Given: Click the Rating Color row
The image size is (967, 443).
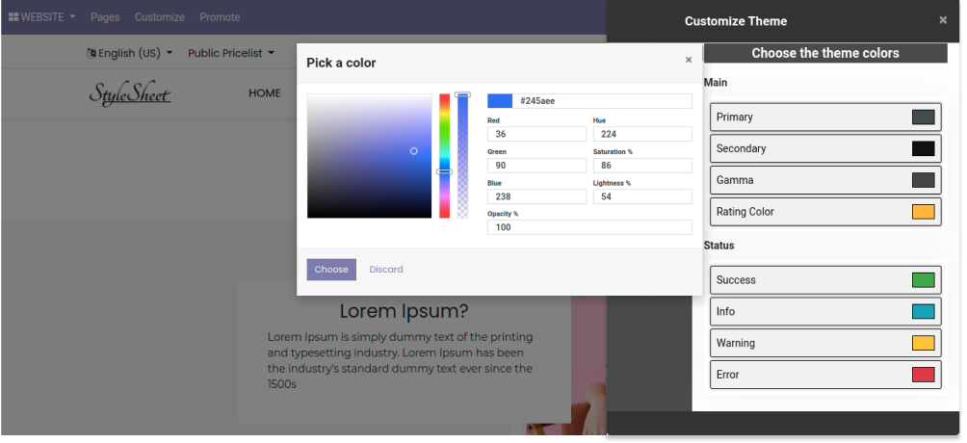Looking at the screenshot, I should coord(825,212).
